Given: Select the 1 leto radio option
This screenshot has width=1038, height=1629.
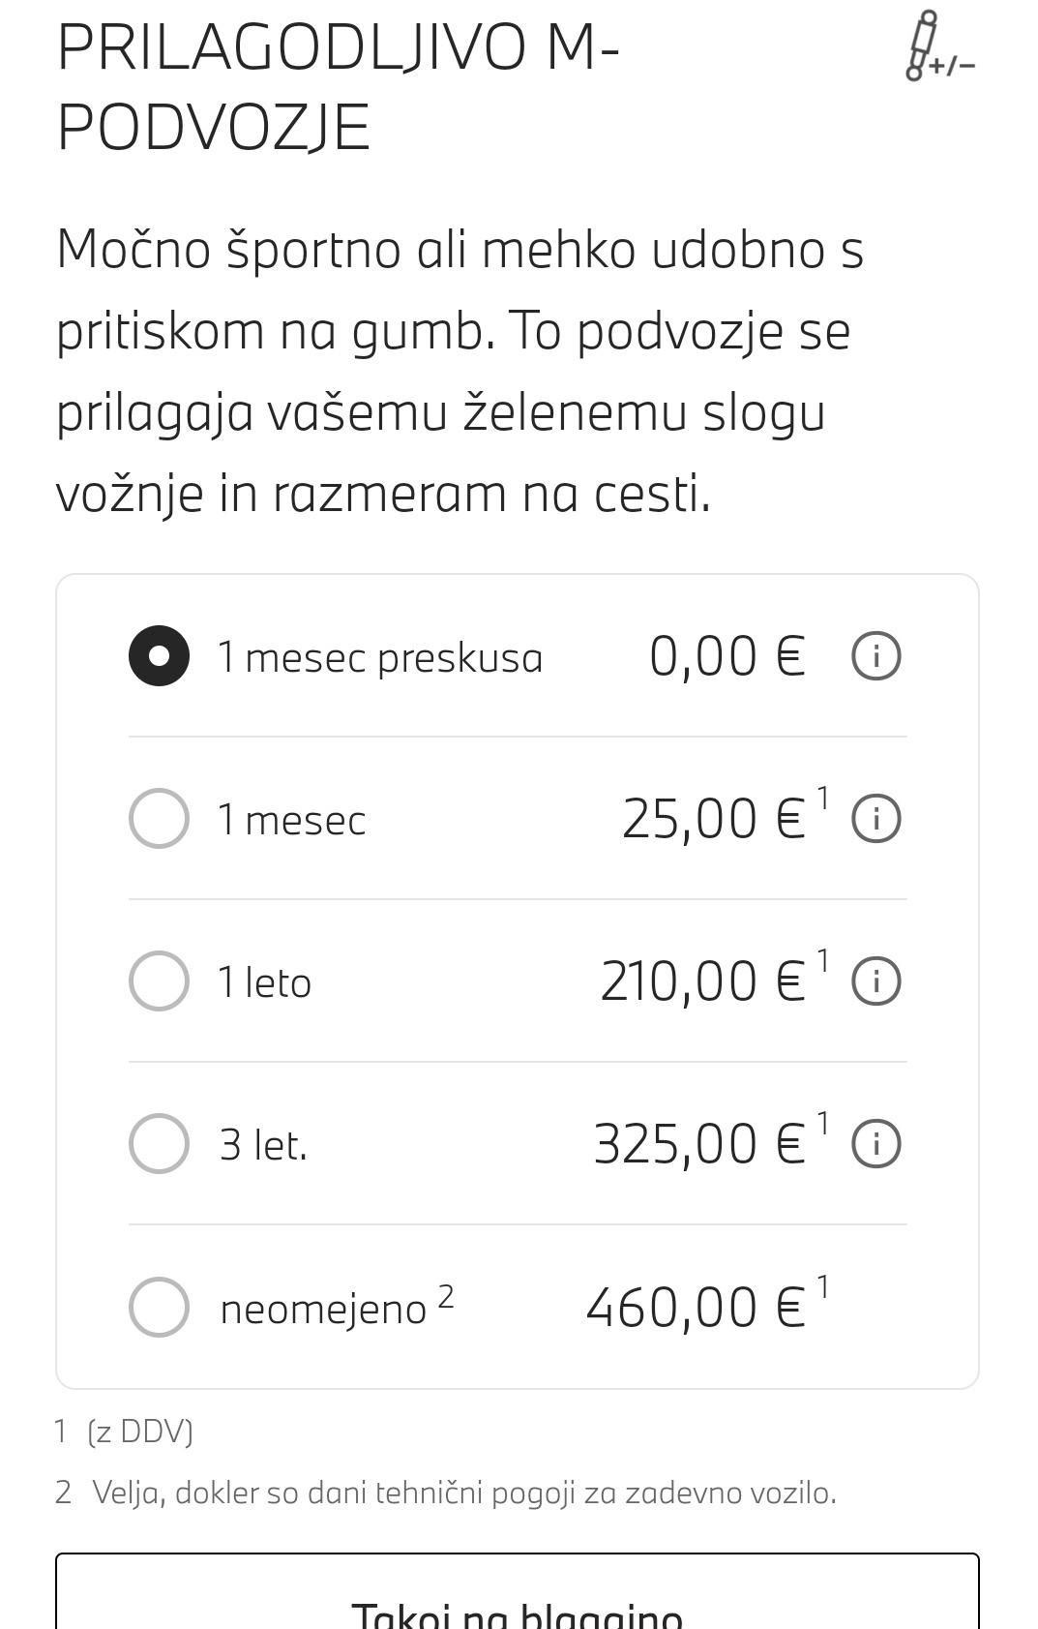Looking at the screenshot, I should (159, 981).
